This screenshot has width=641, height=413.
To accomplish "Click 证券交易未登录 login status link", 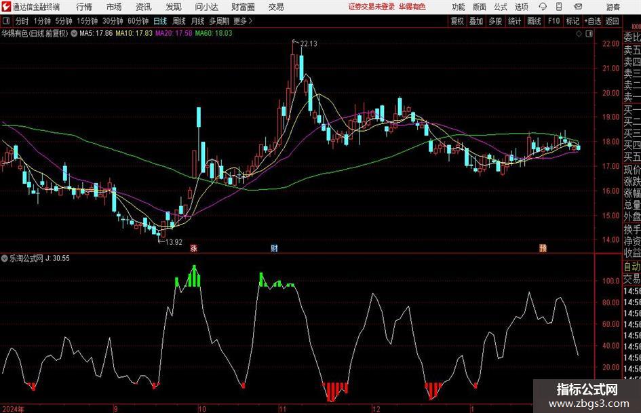I will [x=372, y=7].
